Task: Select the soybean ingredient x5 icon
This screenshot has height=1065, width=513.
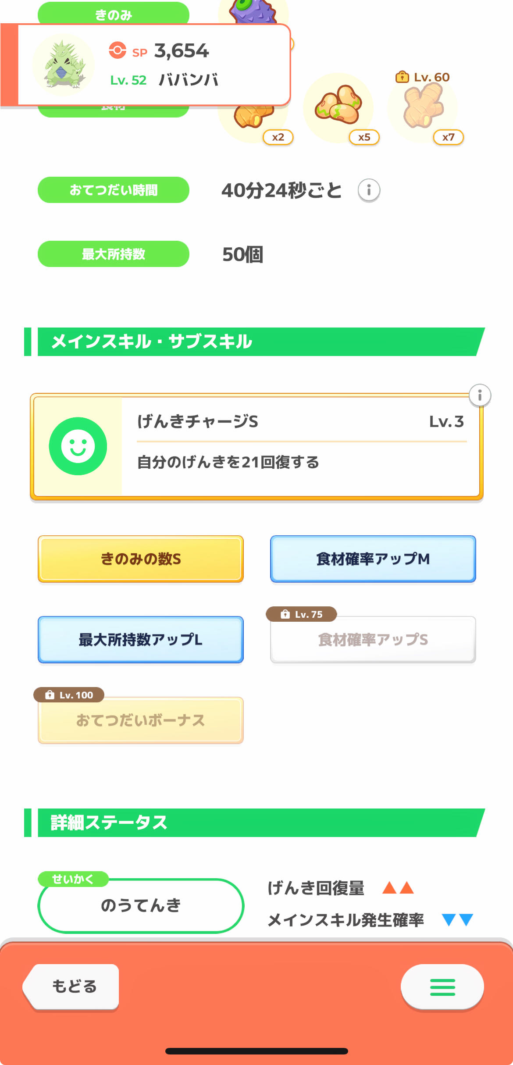Action: coord(339,107)
